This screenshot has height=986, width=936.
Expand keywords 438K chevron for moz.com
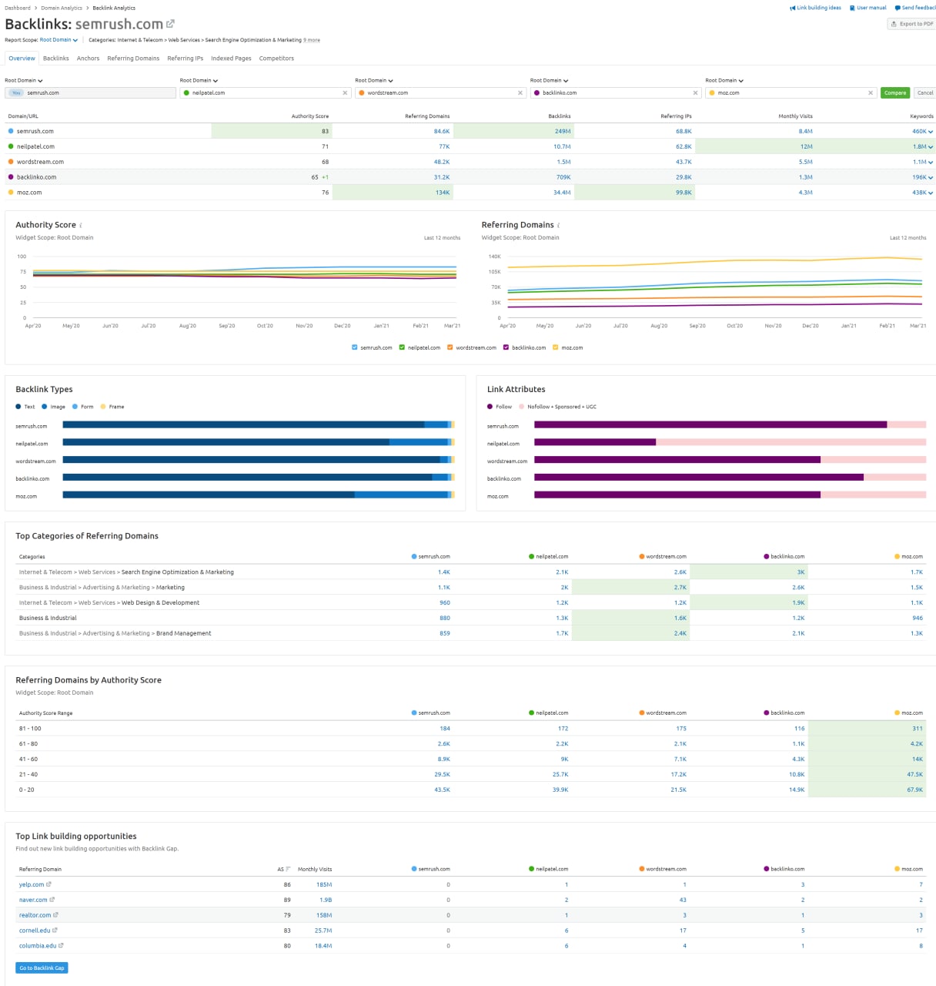point(931,193)
